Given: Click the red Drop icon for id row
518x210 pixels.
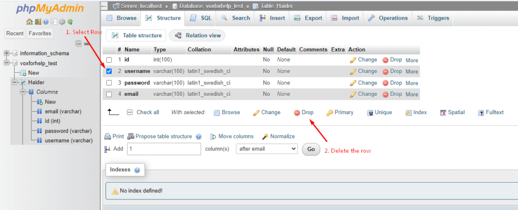Looking at the screenshot, I should (x=385, y=60).
